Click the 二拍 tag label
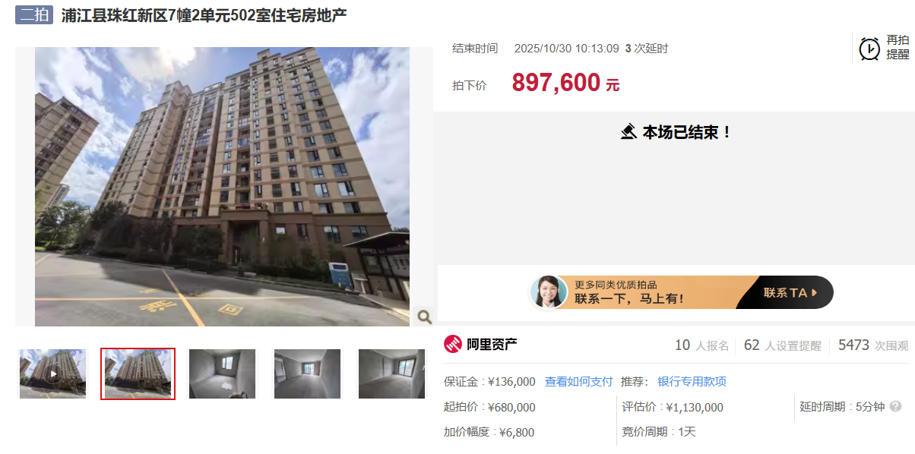The width and height of the screenshot is (915, 454). (34, 14)
